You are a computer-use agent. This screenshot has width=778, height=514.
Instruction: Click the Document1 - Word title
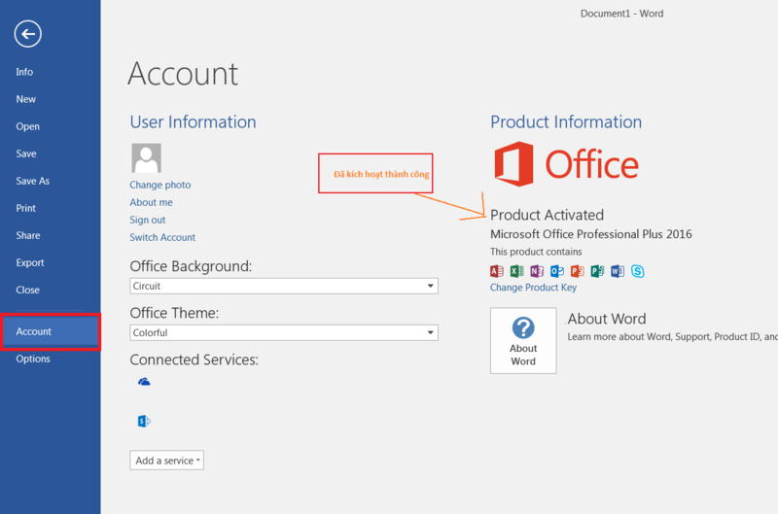[x=621, y=14]
